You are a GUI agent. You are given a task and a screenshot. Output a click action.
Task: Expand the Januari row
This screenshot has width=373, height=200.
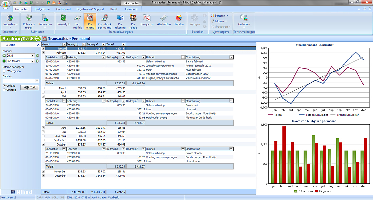click(x=43, y=48)
